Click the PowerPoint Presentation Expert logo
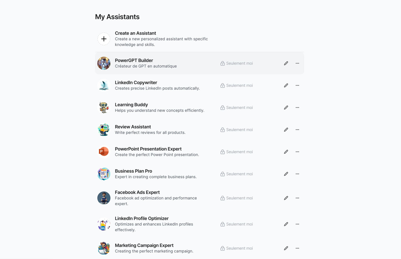The image size is (401, 259). [x=104, y=152]
